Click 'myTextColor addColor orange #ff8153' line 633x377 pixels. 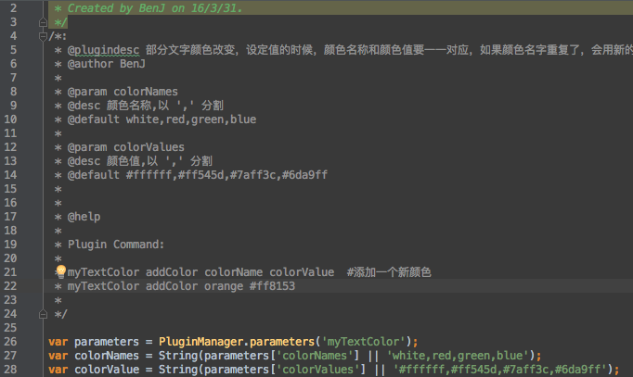[x=181, y=286]
